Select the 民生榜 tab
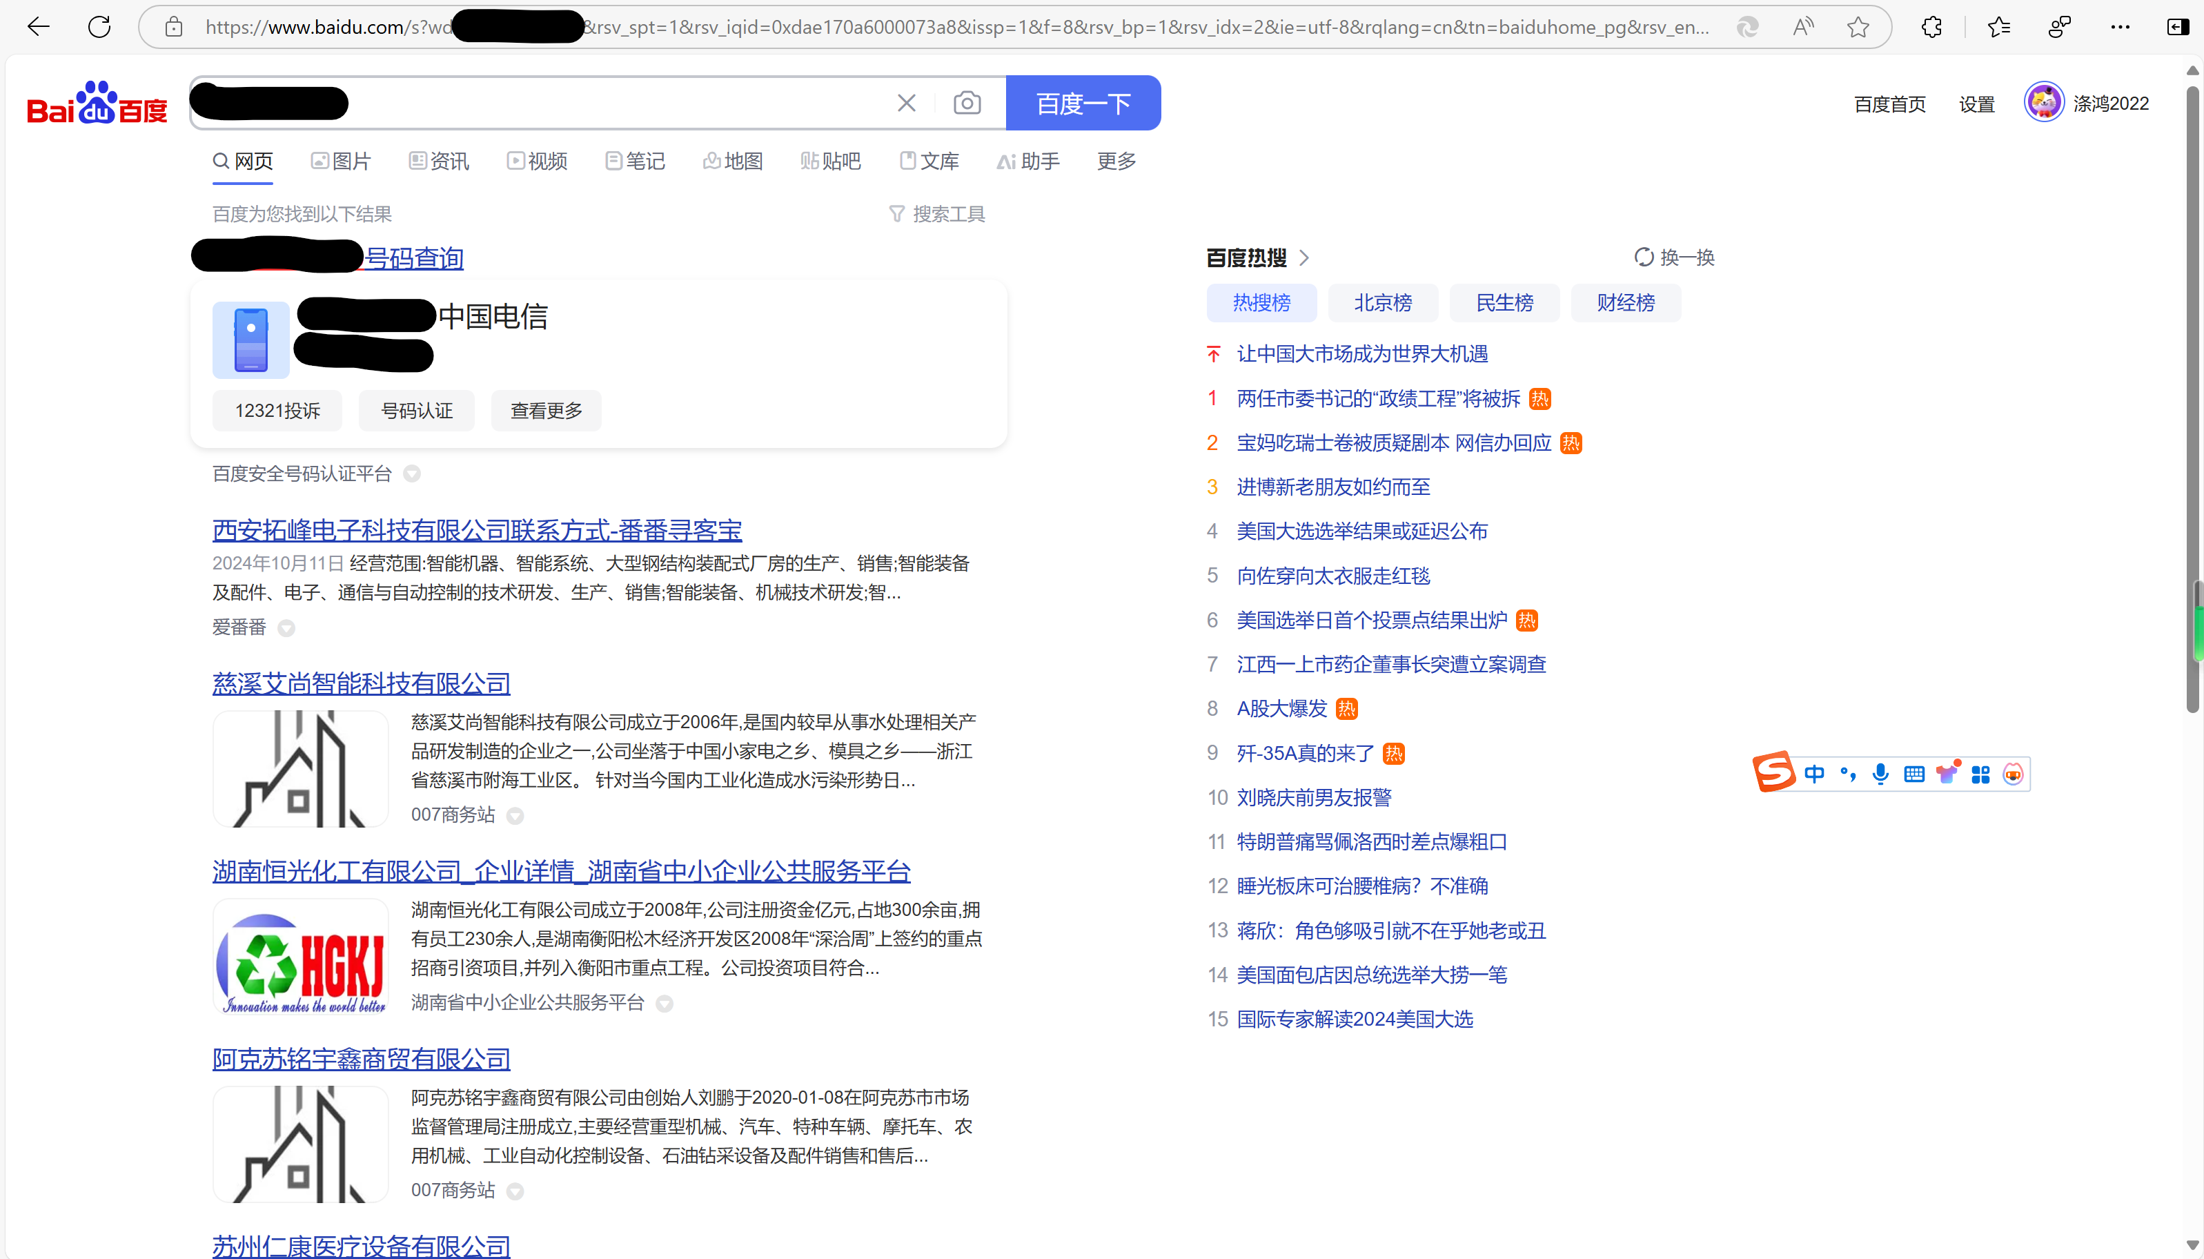This screenshot has height=1259, width=2204. coord(1505,302)
